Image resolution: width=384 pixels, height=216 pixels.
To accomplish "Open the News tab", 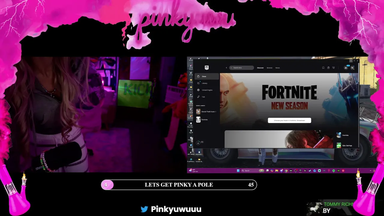I will click(277, 68).
